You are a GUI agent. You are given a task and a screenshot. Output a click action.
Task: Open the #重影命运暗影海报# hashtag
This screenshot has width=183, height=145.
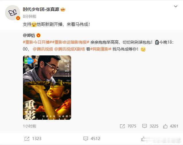tap(69, 42)
